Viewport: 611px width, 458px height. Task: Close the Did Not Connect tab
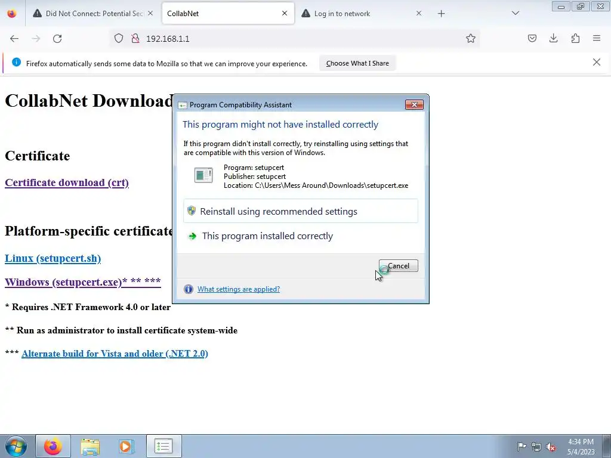pyautogui.click(x=150, y=13)
